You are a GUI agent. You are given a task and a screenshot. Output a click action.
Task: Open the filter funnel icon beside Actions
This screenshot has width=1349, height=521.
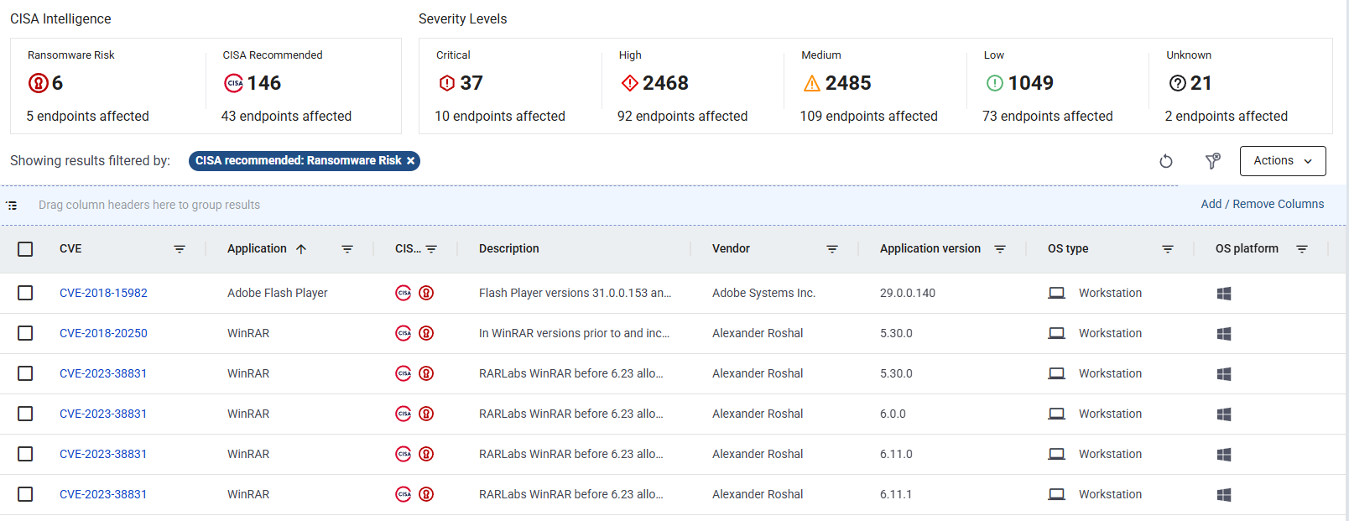pyautogui.click(x=1213, y=161)
